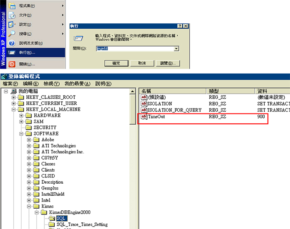Expand the Intel key
The width and height of the screenshot is (290, 229).
point(29,200)
